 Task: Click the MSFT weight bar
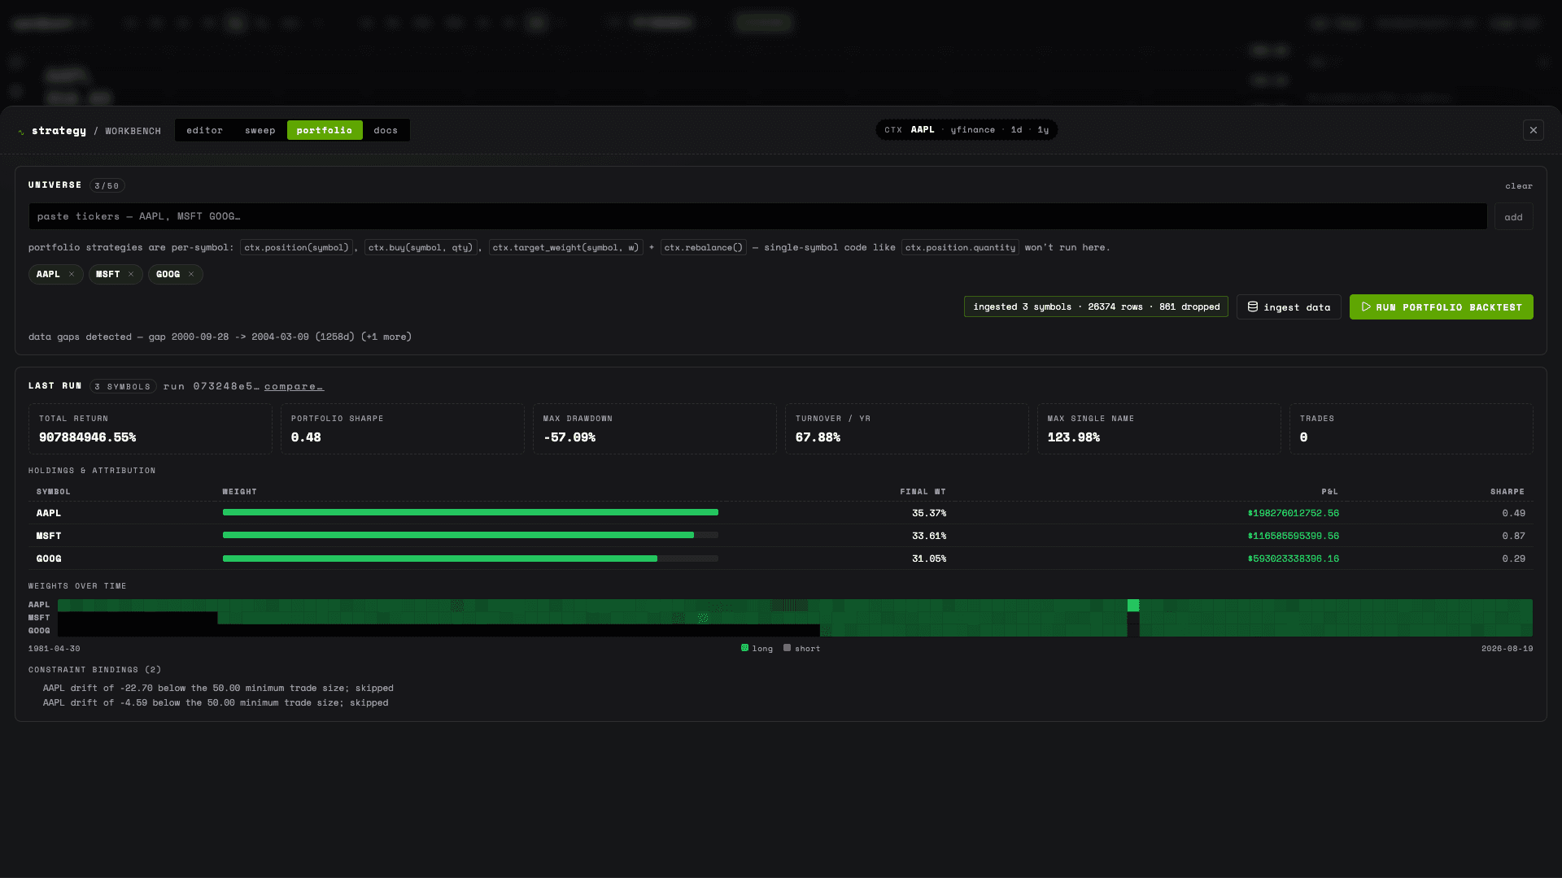tap(470, 536)
